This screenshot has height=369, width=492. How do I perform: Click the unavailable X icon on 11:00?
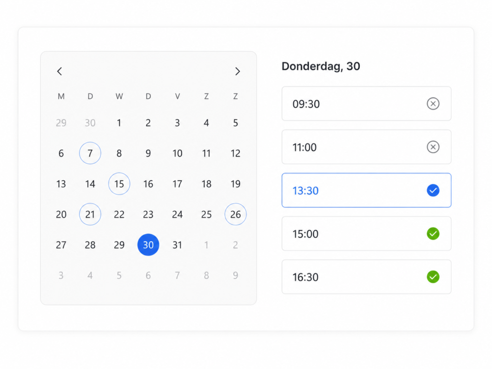[433, 147]
